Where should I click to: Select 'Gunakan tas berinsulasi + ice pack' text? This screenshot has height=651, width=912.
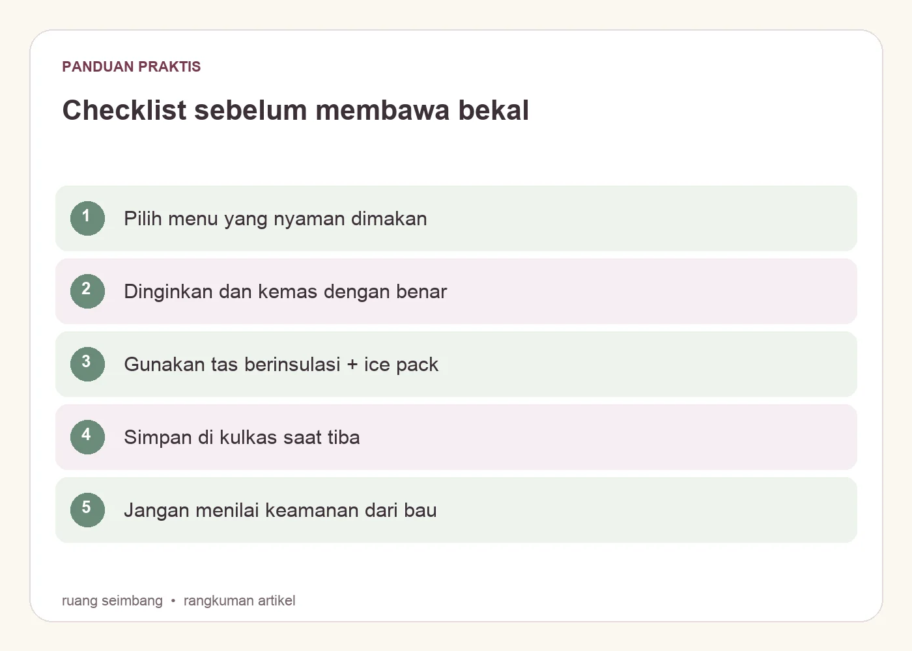(281, 365)
